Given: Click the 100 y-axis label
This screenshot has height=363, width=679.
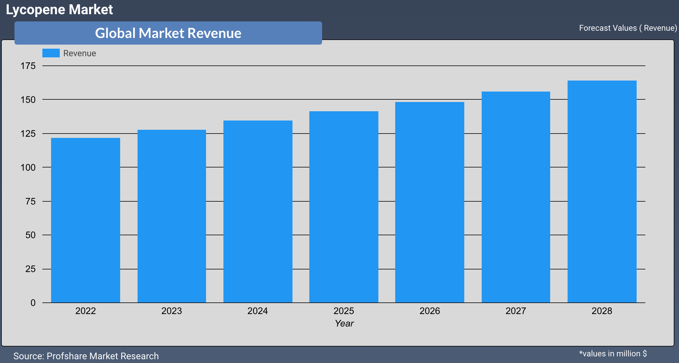Looking at the screenshot, I should (x=28, y=167).
